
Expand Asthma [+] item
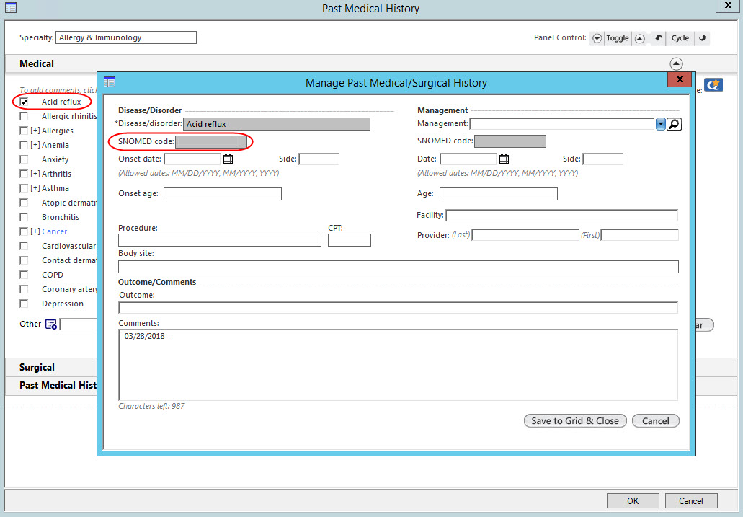[35, 188]
